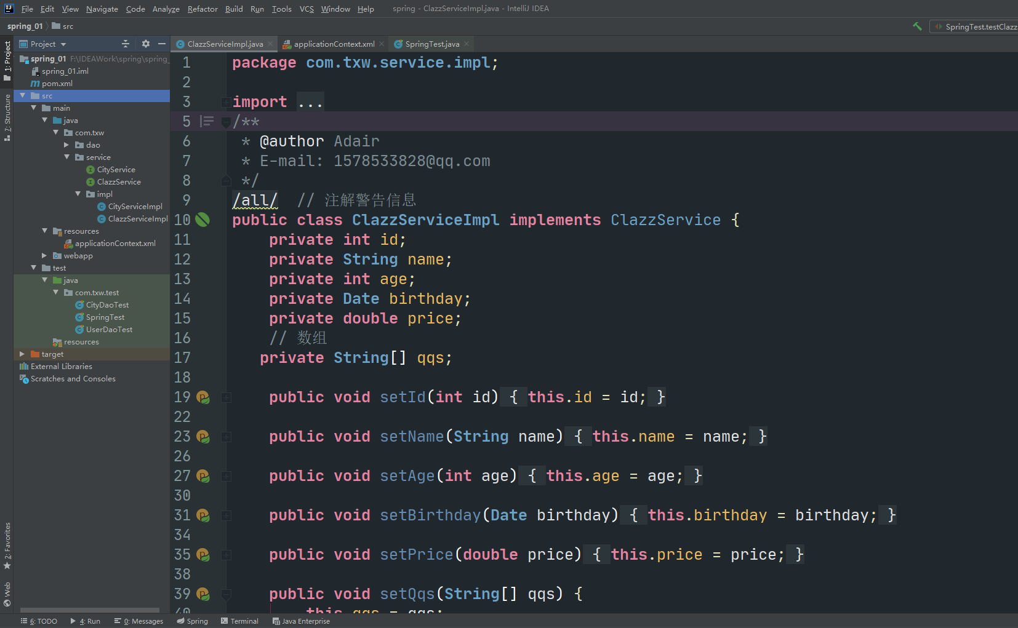Screen dimensions: 1018x628
Task: Open the pom.xml Maven file
Action: pos(52,83)
